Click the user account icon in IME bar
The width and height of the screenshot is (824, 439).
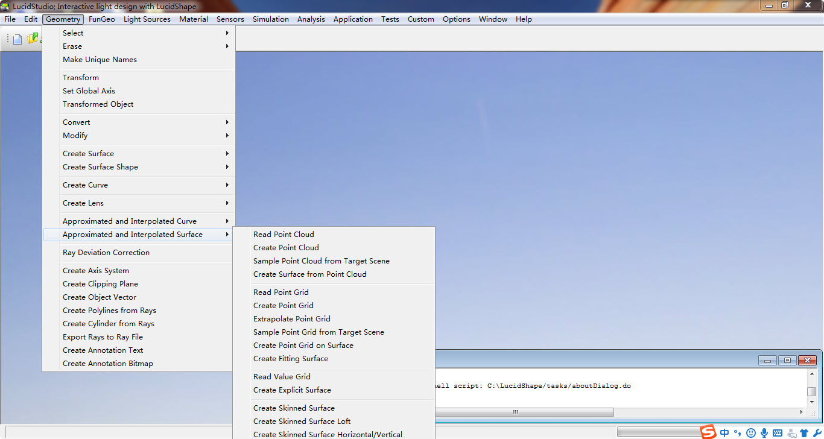791,433
